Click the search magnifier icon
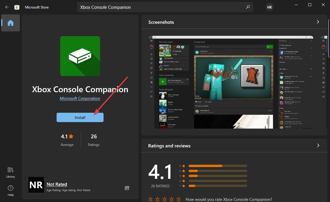This screenshot has height=202, width=330. click(248, 7)
